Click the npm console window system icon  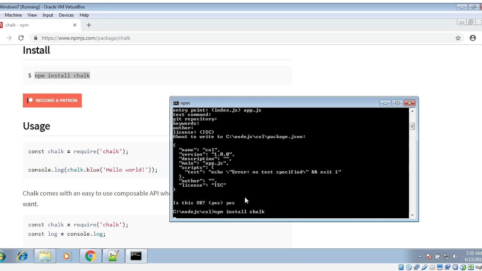(x=176, y=103)
